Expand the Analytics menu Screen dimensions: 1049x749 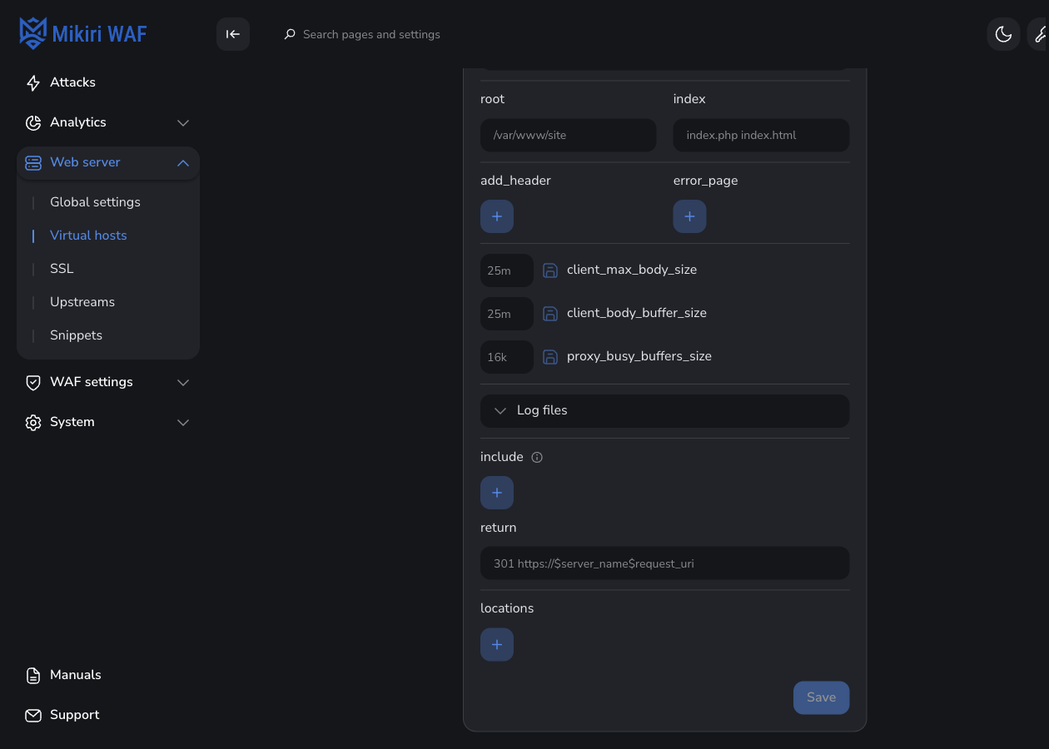click(x=108, y=122)
